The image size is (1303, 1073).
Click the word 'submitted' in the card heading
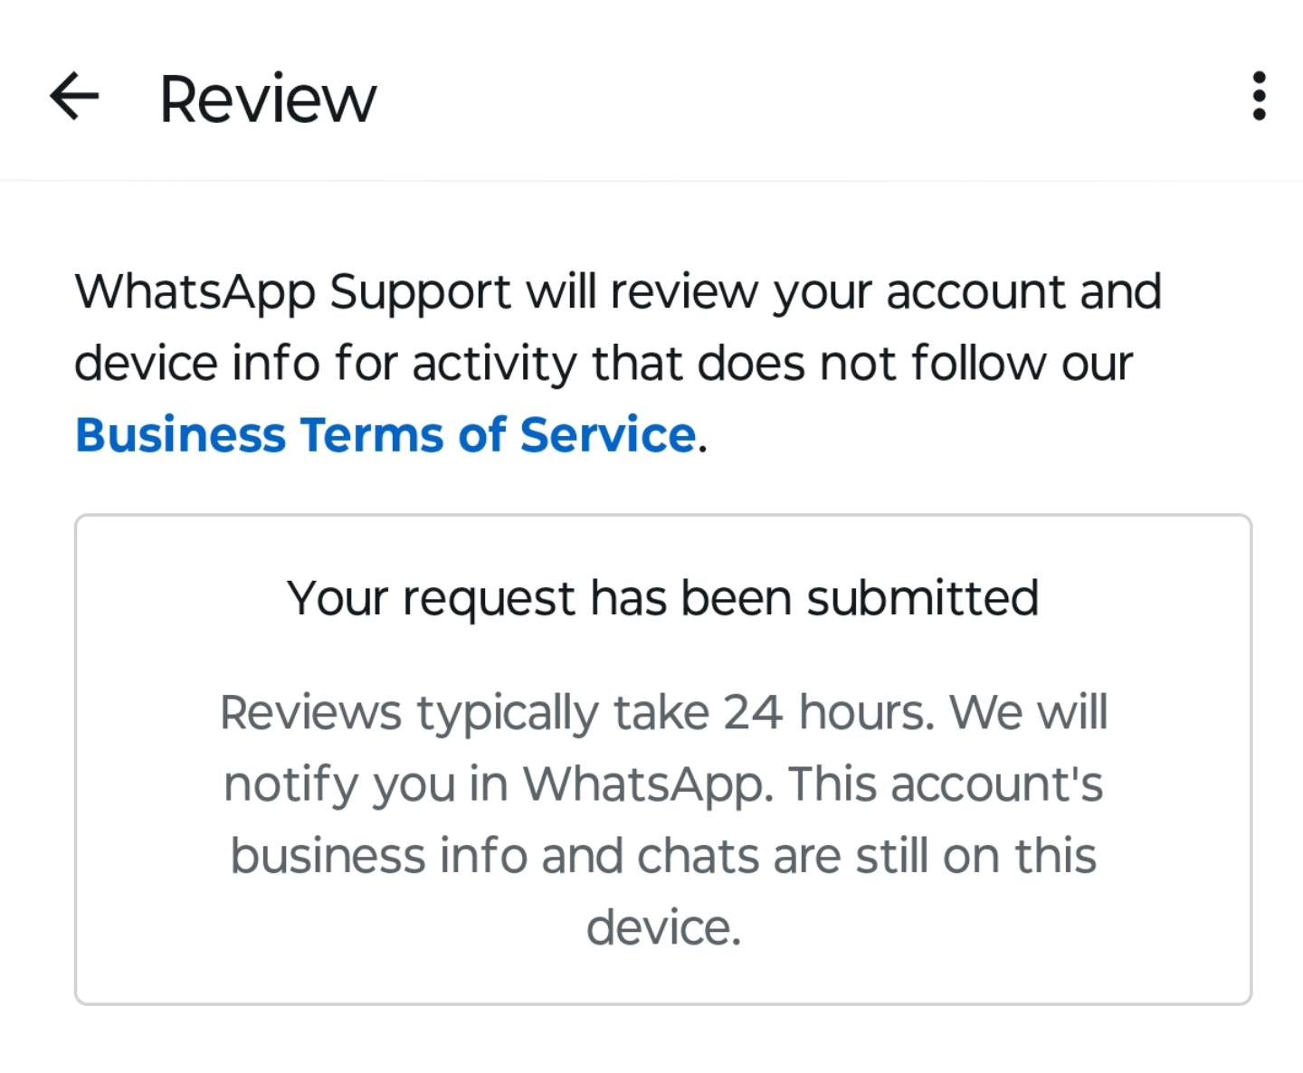(x=922, y=598)
